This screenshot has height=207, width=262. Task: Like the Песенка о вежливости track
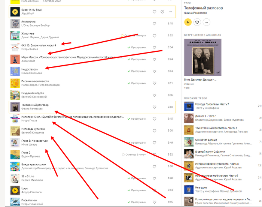point(154,83)
